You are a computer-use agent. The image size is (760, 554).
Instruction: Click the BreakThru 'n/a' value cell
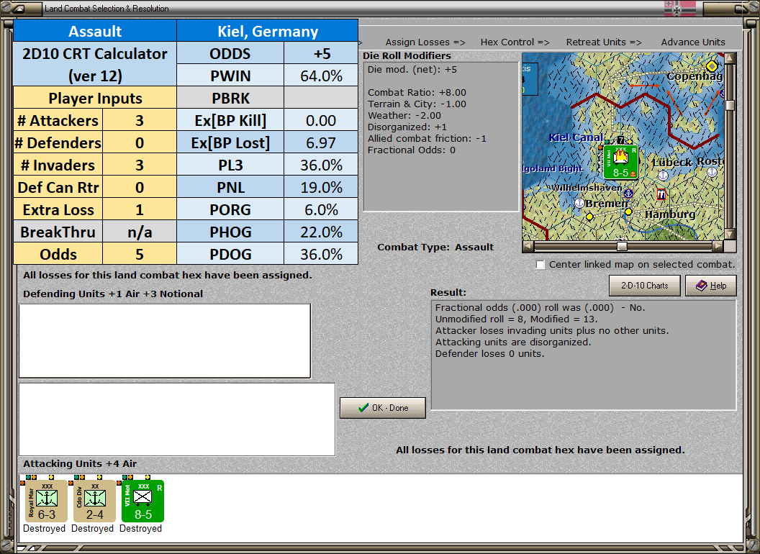point(140,232)
